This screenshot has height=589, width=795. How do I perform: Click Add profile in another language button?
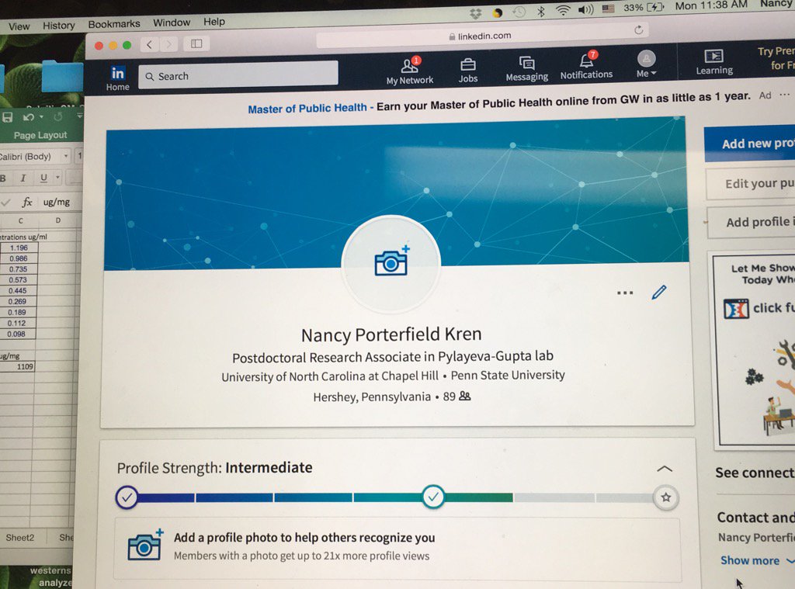click(752, 222)
